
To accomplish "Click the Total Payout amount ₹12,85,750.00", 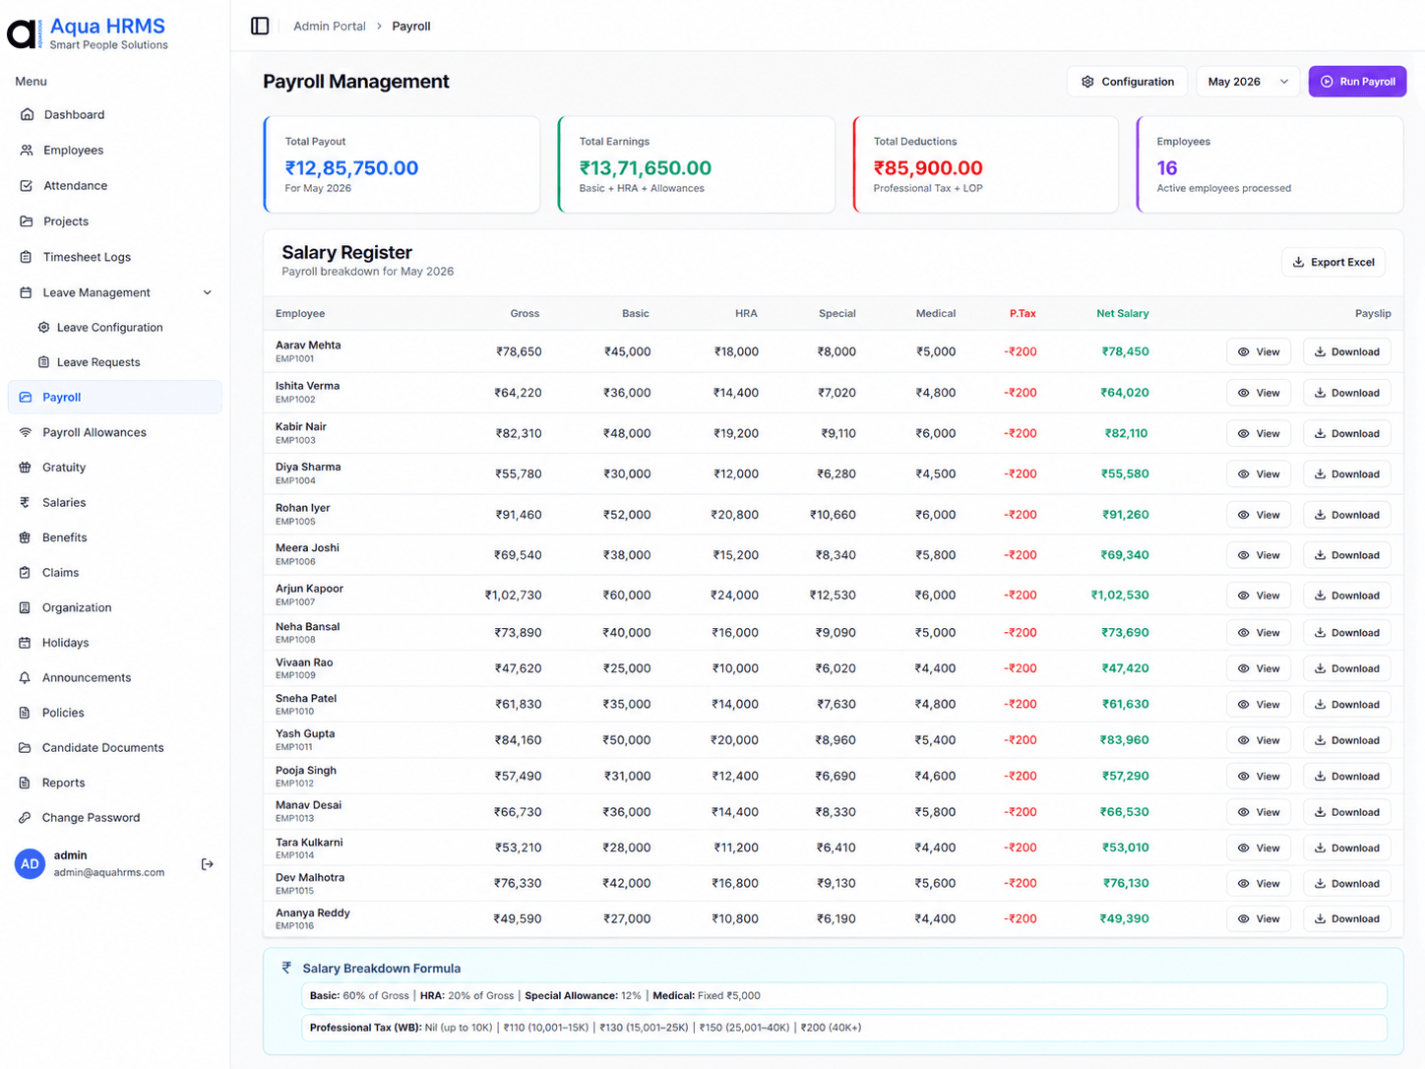I will pos(351,168).
